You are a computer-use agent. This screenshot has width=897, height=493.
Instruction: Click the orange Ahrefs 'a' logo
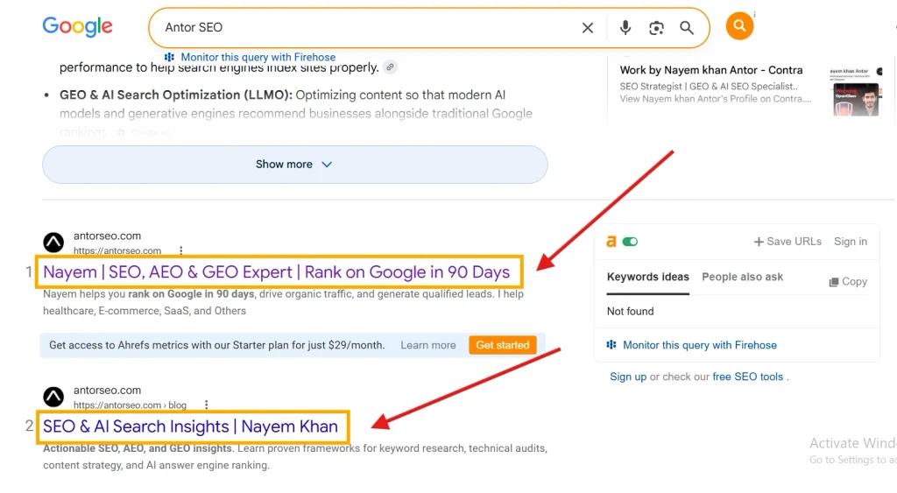pyautogui.click(x=611, y=242)
